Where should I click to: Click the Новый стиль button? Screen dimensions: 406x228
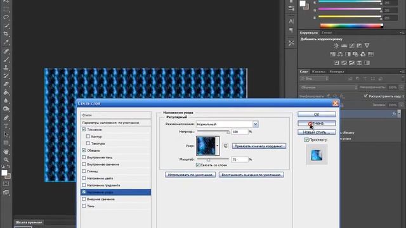click(317, 132)
